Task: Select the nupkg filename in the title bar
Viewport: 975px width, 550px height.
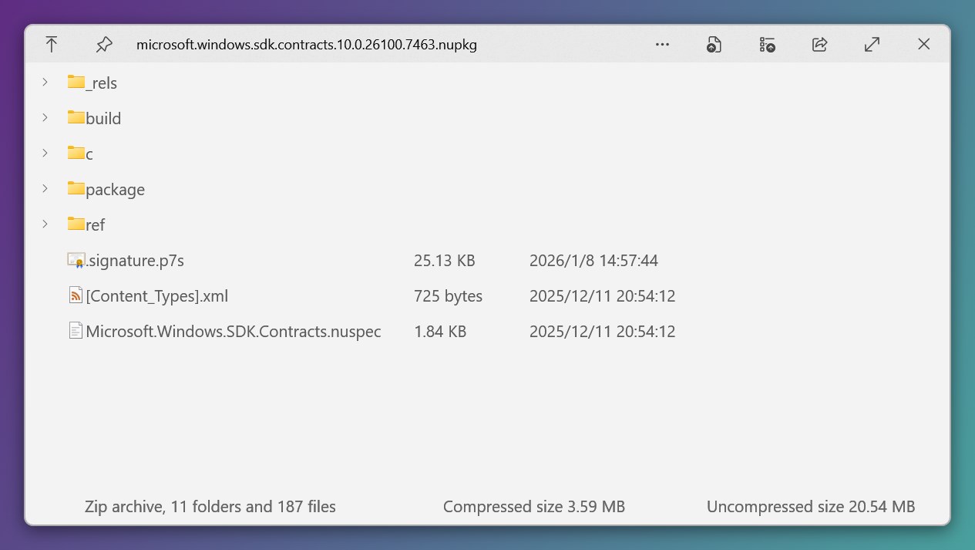Action: coord(307,44)
